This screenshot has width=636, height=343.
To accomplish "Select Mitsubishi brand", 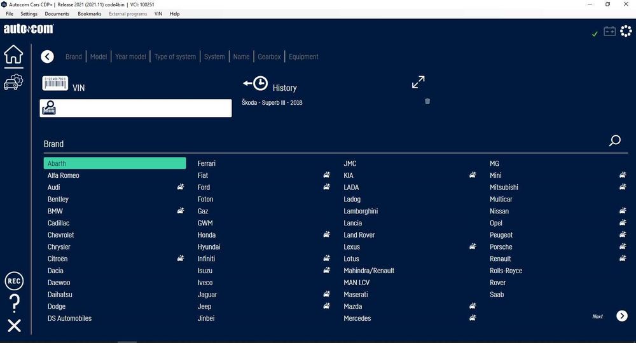I will click(504, 187).
